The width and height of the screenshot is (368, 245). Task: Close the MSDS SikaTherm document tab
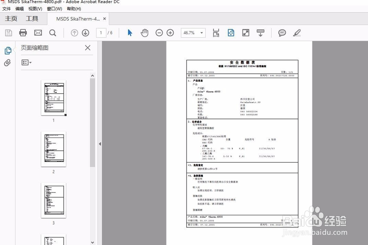click(x=105, y=19)
